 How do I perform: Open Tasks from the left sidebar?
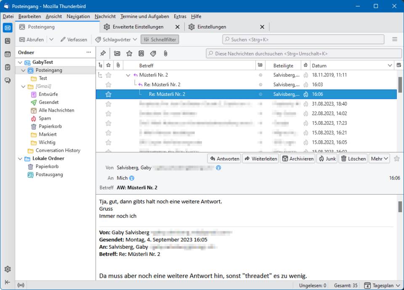(x=7, y=66)
